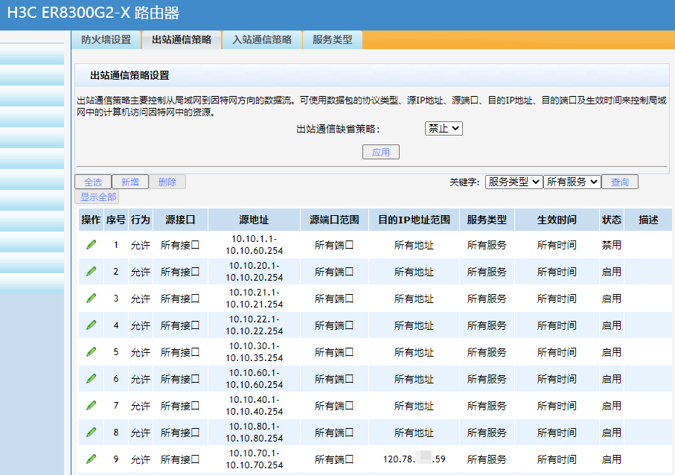Viewport: 675px width, 475px height.
Task: Open the default outbound policy 禁止 dropdown
Action: (x=444, y=128)
